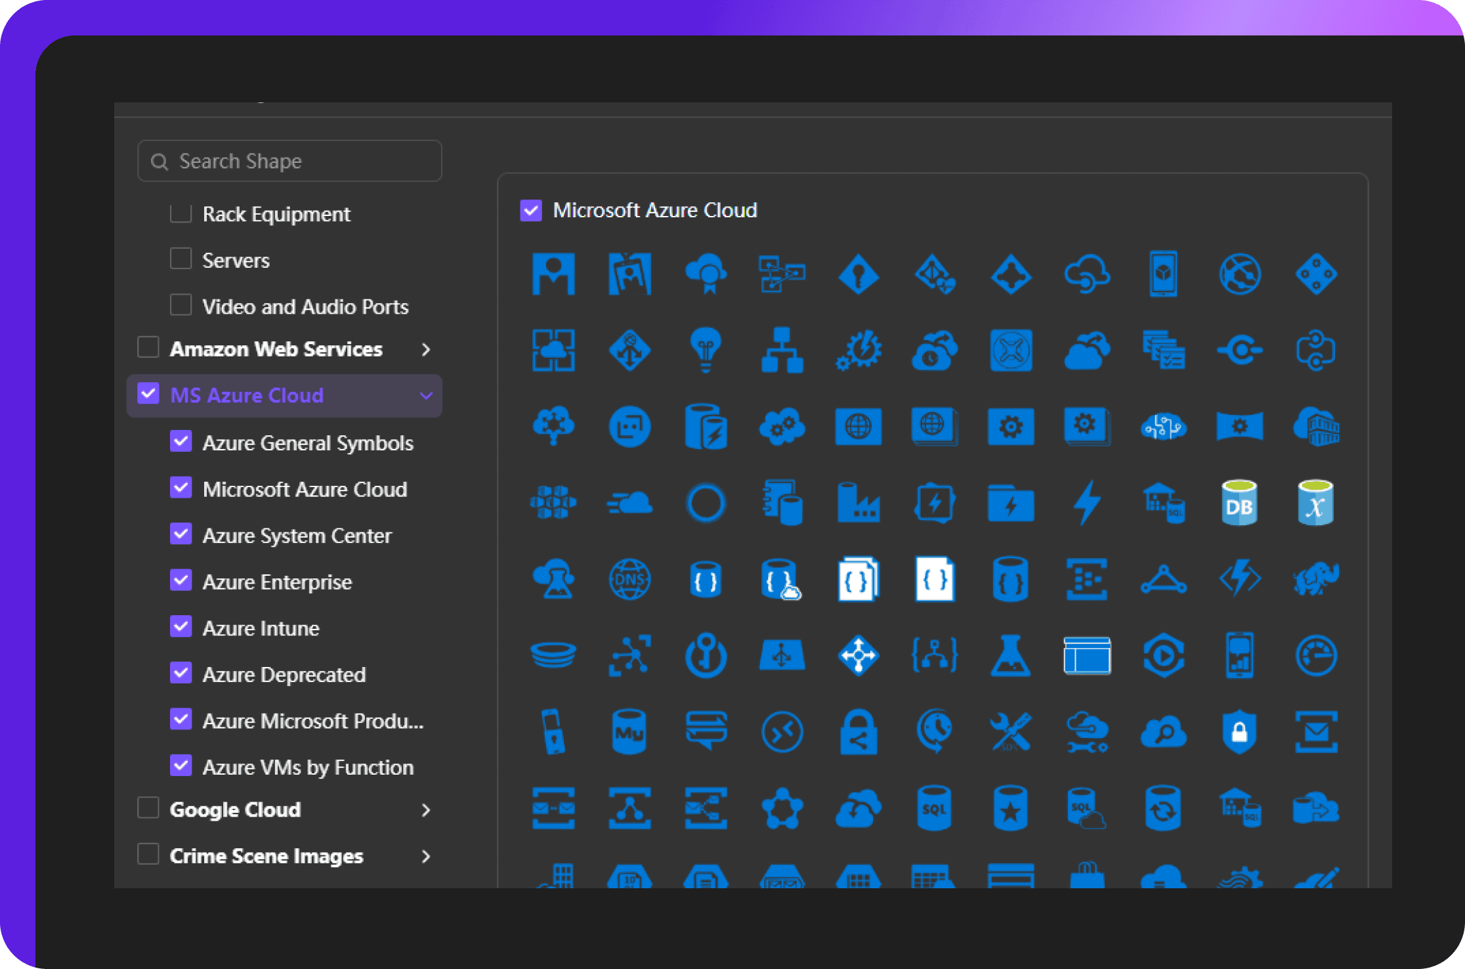Select the gear with lightning bolt icon

[x=859, y=350]
